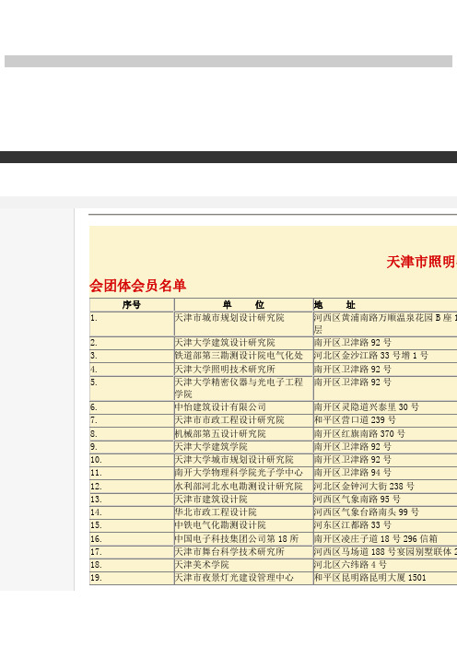The width and height of the screenshot is (457, 647).
Task: Click address 河西区气象台路南头99号
Action: (367, 512)
